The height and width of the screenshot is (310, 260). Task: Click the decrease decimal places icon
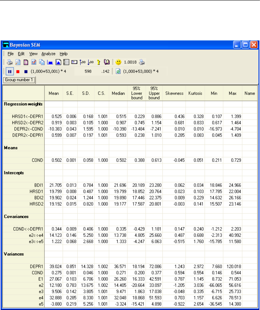point(90,62)
